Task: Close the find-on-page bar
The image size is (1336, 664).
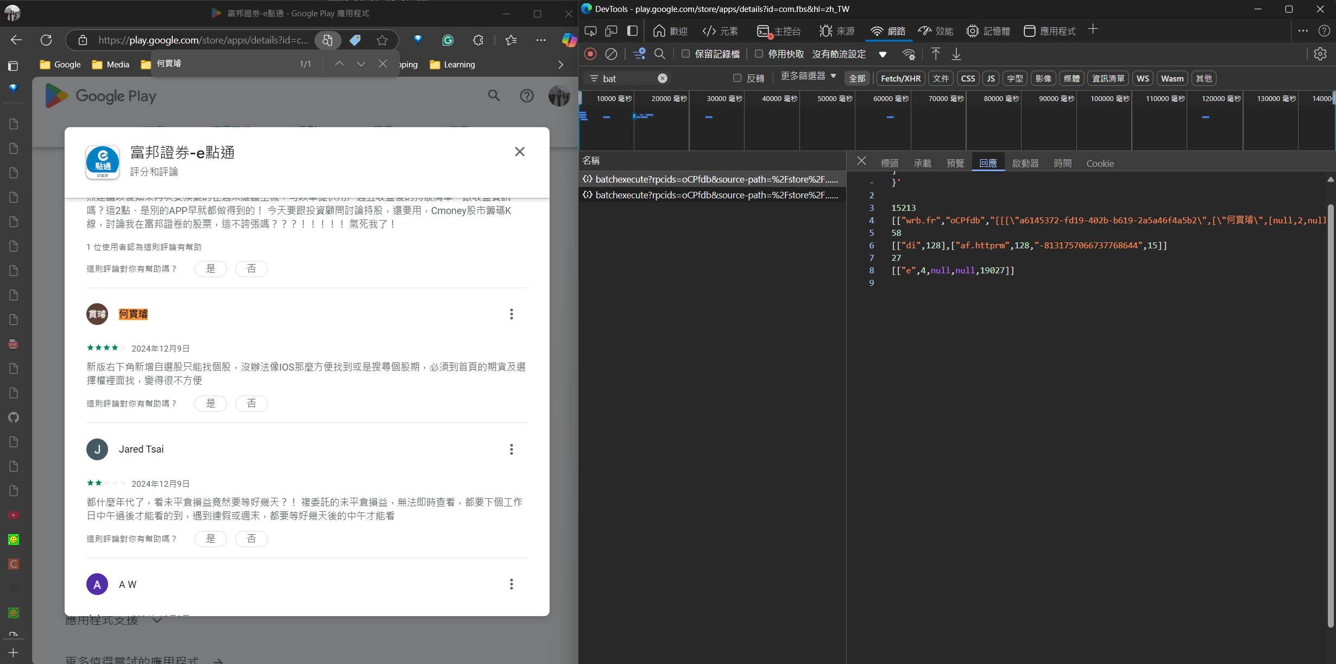Action: pyautogui.click(x=383, y=64)
